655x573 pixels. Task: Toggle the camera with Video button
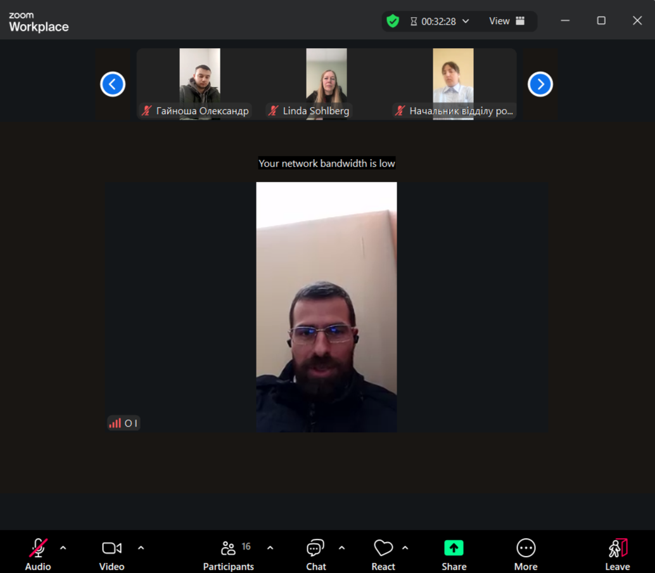pos(111,548)
